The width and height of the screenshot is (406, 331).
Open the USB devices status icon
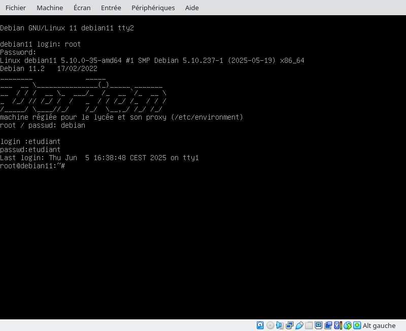point(299,325)
